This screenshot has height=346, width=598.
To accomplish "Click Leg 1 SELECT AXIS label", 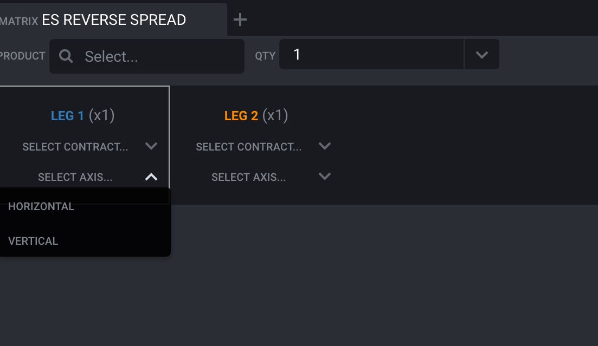I will tap(75, 177).
